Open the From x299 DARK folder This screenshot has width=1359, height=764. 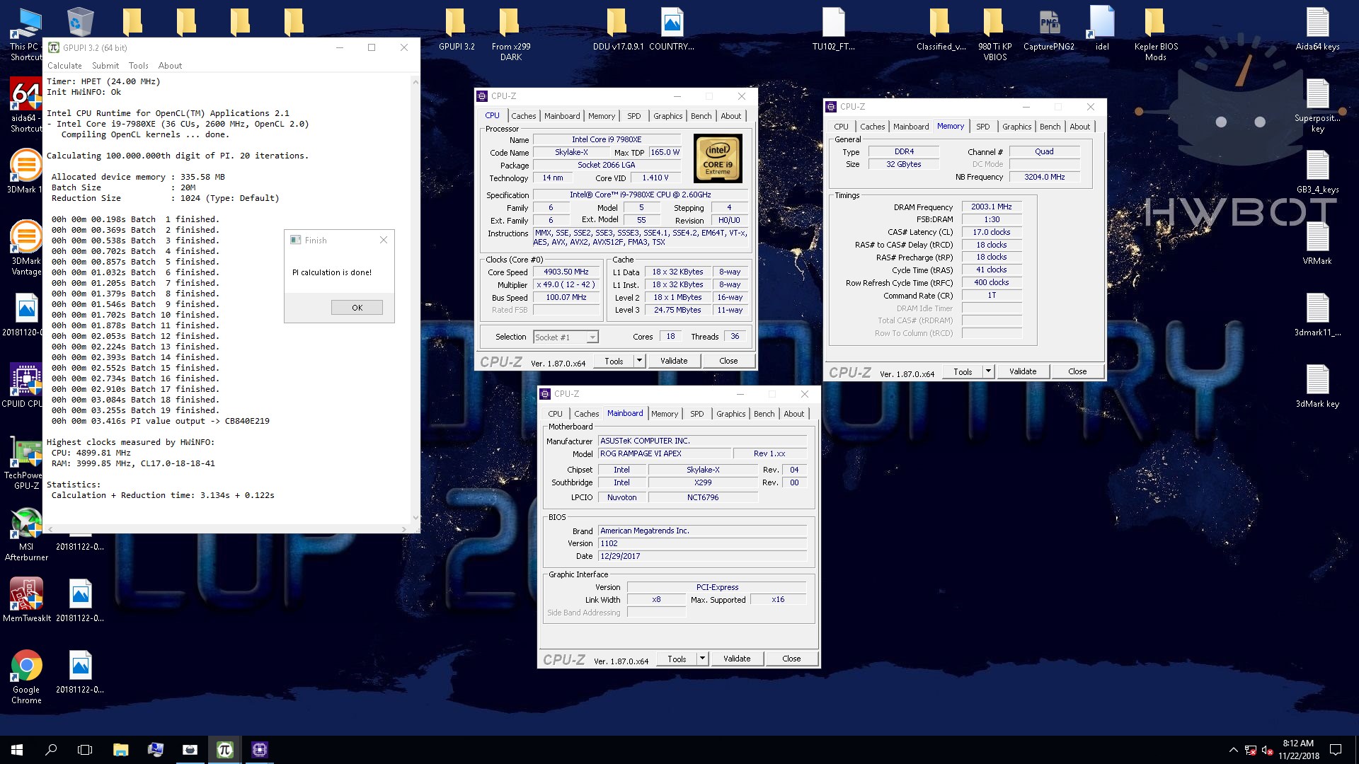click(509, 22)
